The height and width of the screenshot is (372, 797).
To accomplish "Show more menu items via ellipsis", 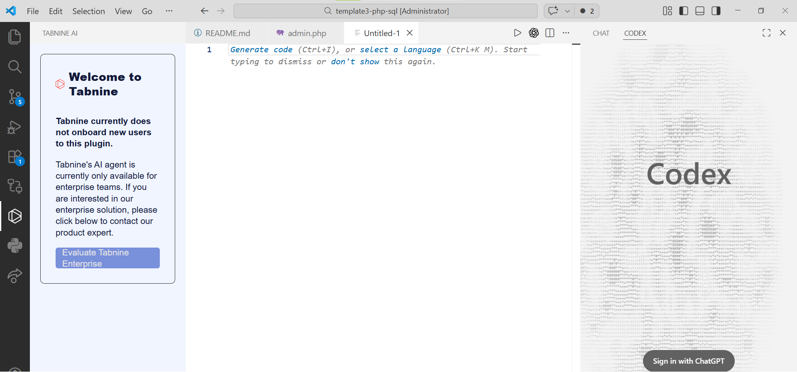I will pos(169,11).
